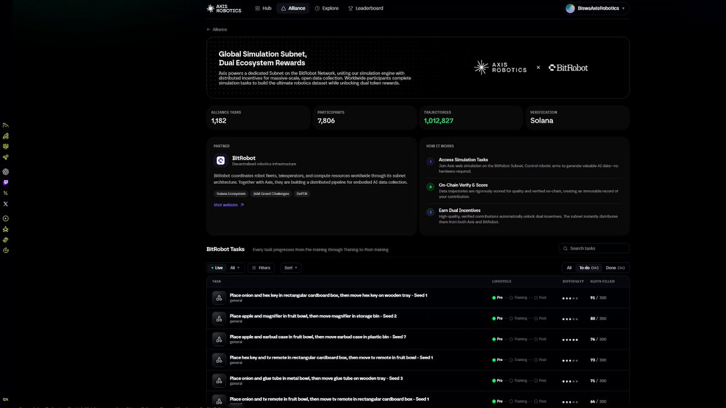
Task: Switch to the Alliance tab
Action: [x=293, y=8]
